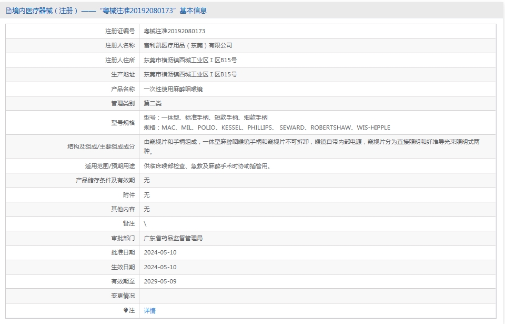Click registrant name 富利凯医疗用品（东莞）有限公司
The height and width of the screenshot is (324, 505).
point(188,45)
